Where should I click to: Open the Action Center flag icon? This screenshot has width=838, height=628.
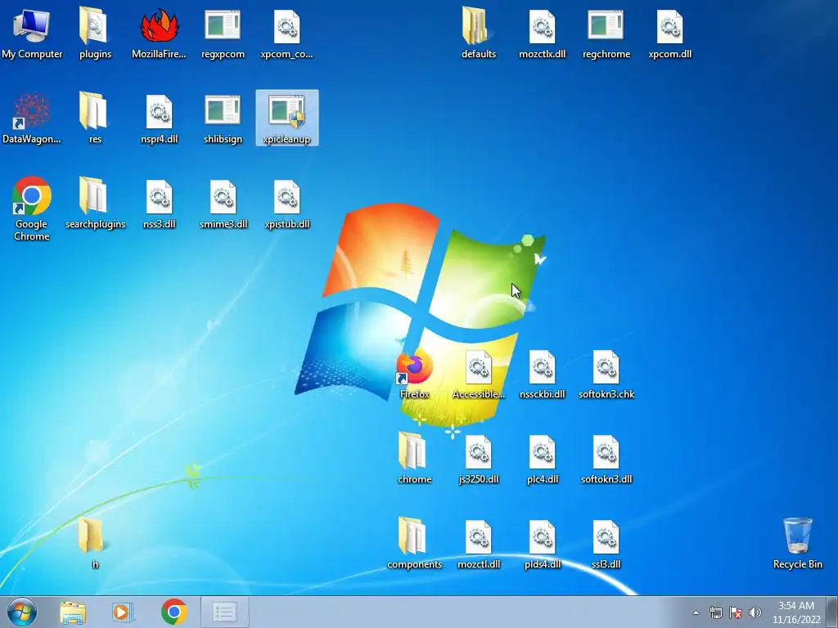(736, 612)
